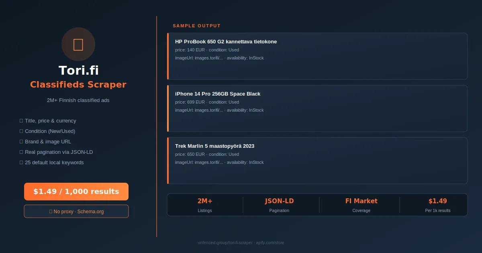Click the 2M+ Listings stat
The width and height of the screenshot is (482, 253).
pyautogui.click(x=205, y=205)
